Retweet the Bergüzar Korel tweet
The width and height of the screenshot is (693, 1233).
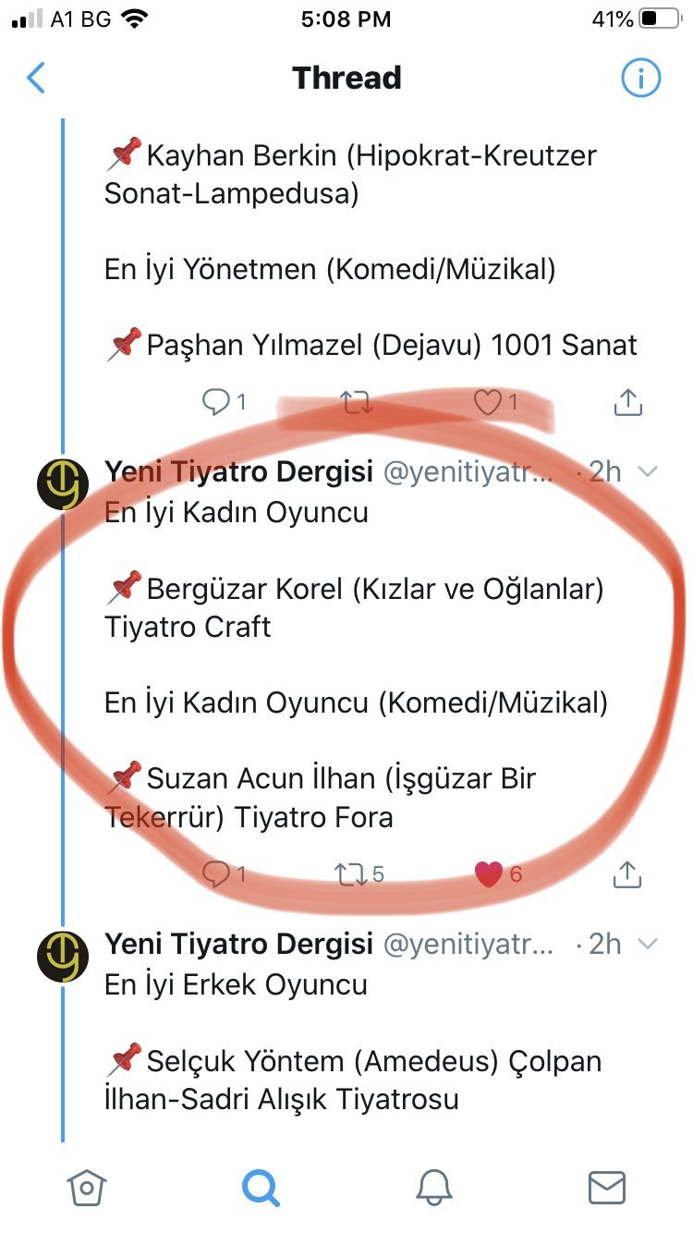351,873
